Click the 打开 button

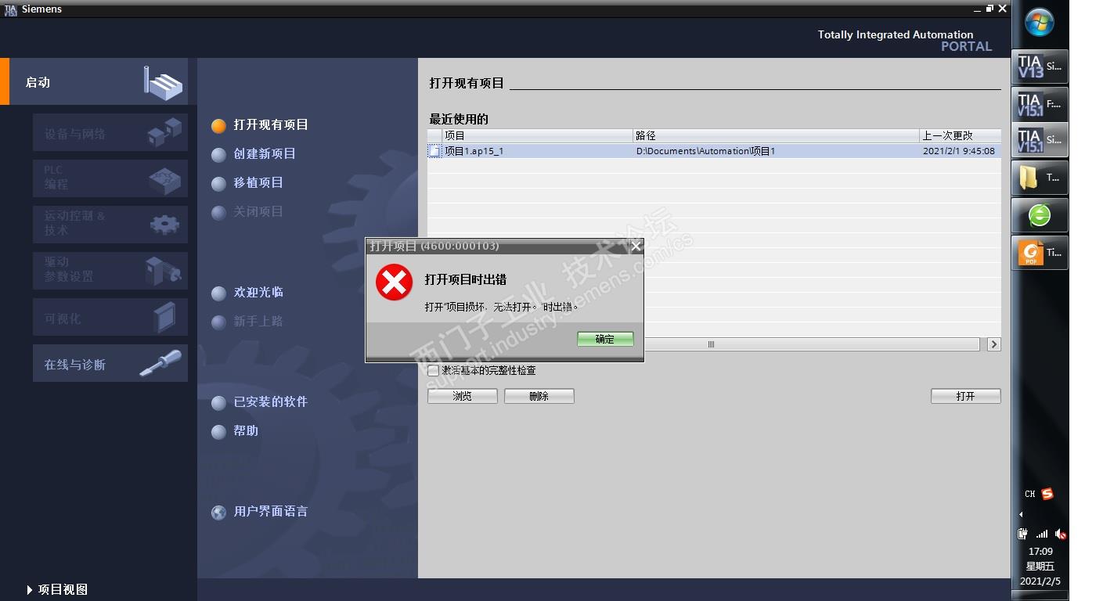point(966,396)
